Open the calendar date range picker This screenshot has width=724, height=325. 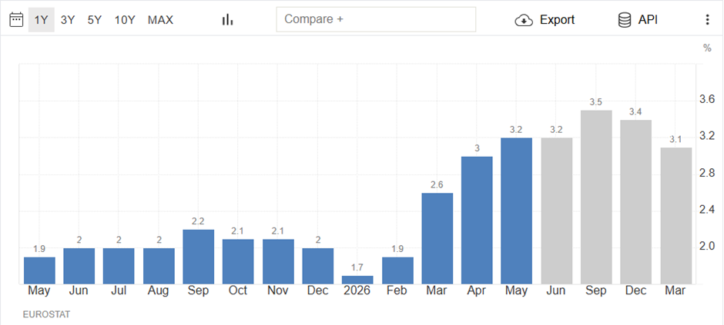point(16,20)
